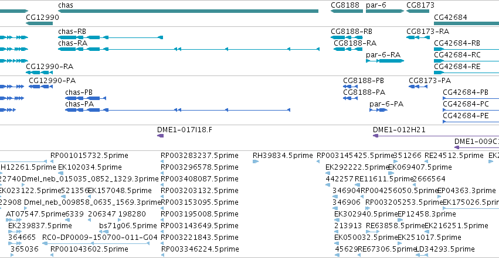Click EST RP003221843.5prime
Image resolution: width=499 pixels, height=258 pixels.
coord(199,238)
